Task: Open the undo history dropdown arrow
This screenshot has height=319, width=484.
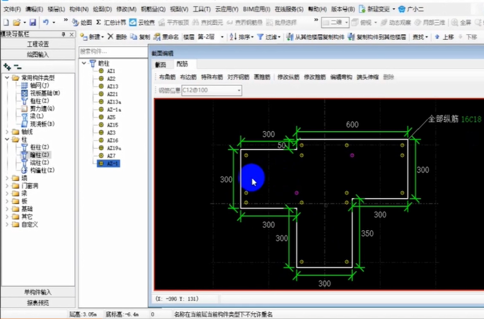Action: 53,22
